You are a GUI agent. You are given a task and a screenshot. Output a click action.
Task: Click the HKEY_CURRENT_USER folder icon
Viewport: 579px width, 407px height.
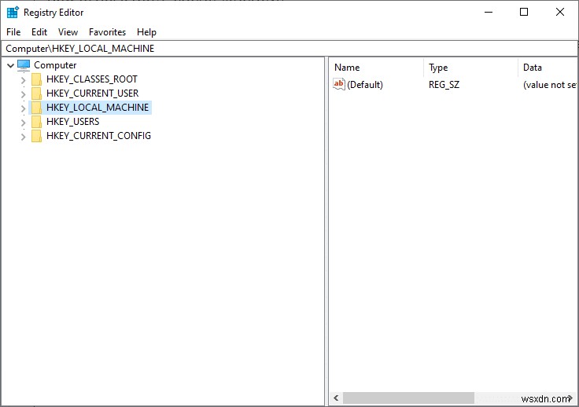(36, 93)
